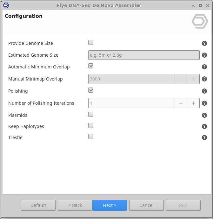Click help icon for Keep Haplotypes
The height and width of the screenshot is (219, 213).
[204, 126]
